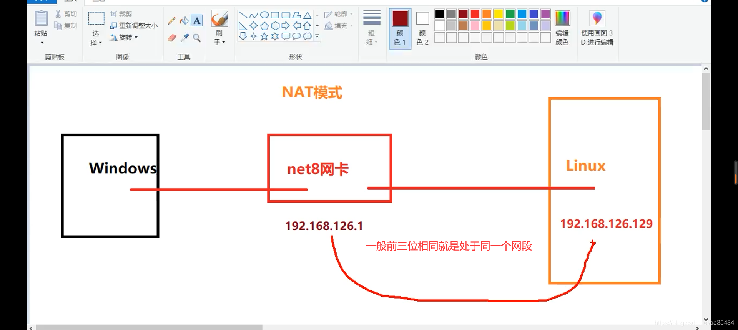Choose the green color swatch
This screenshot has height=330, width=738.
click(510, 14)
